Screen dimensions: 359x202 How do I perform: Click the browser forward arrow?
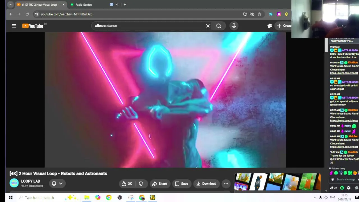pos(19,14)
